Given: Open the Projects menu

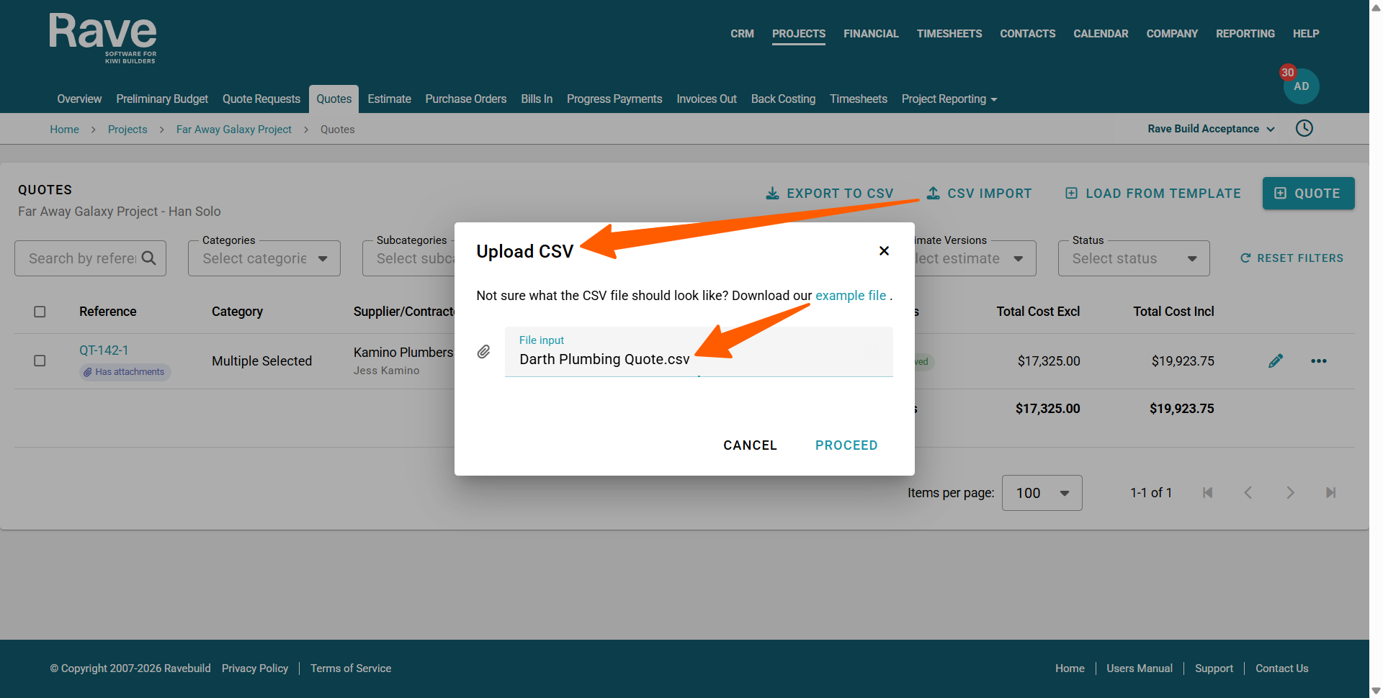Looking at the screenshot, I should [799, 34].
